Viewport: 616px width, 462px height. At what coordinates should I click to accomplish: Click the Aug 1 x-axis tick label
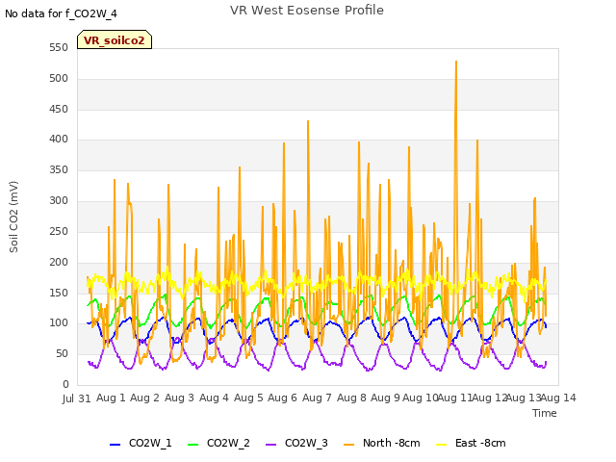(112, 398)
